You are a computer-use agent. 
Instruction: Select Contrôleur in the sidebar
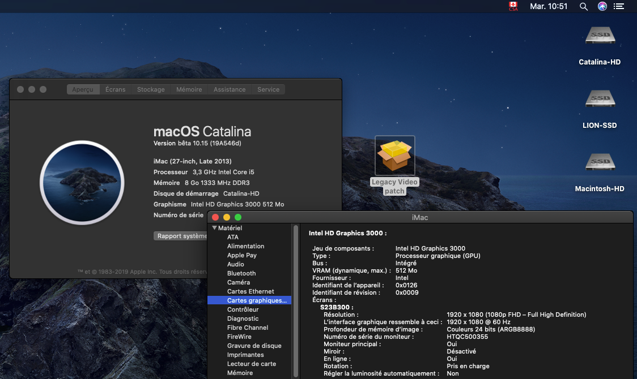pos(243,309)
